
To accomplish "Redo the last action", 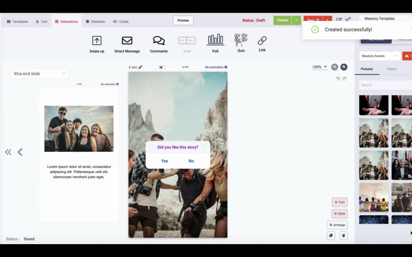I will click(x=344, y=78).
